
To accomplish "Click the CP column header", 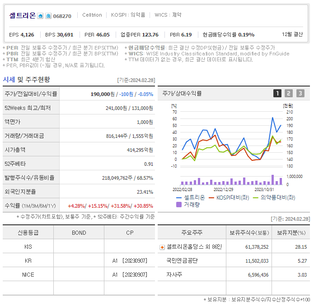I will point(130,233).
